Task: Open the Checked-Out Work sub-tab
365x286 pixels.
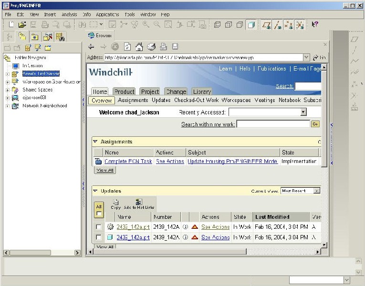Action: click(196, 100)
